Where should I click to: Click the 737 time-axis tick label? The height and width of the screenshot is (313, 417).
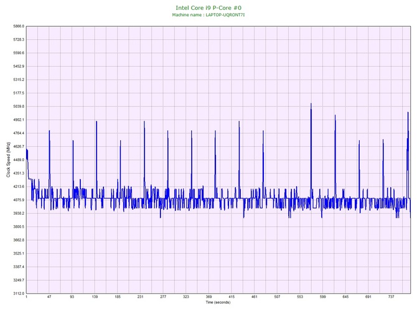391,297
